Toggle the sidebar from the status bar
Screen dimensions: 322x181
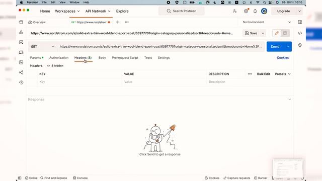click(20, 178)
